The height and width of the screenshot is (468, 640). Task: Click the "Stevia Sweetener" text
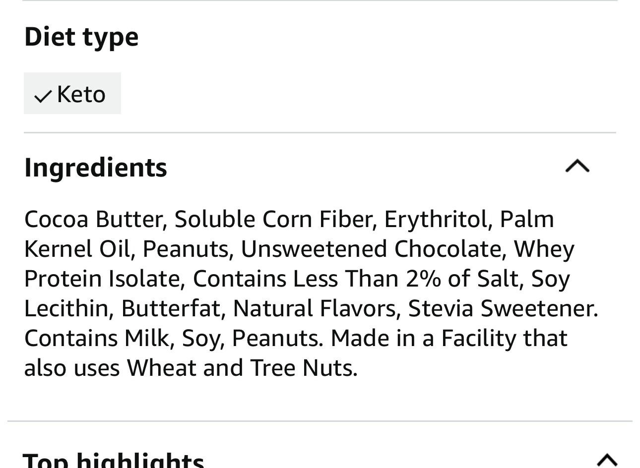point(501,308)
